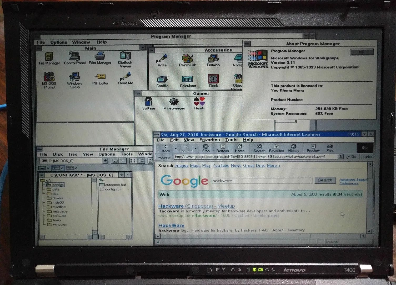Open the Tree menu in File Manager
The height and width of the screenshot is (285, 396).
point(73,154)
